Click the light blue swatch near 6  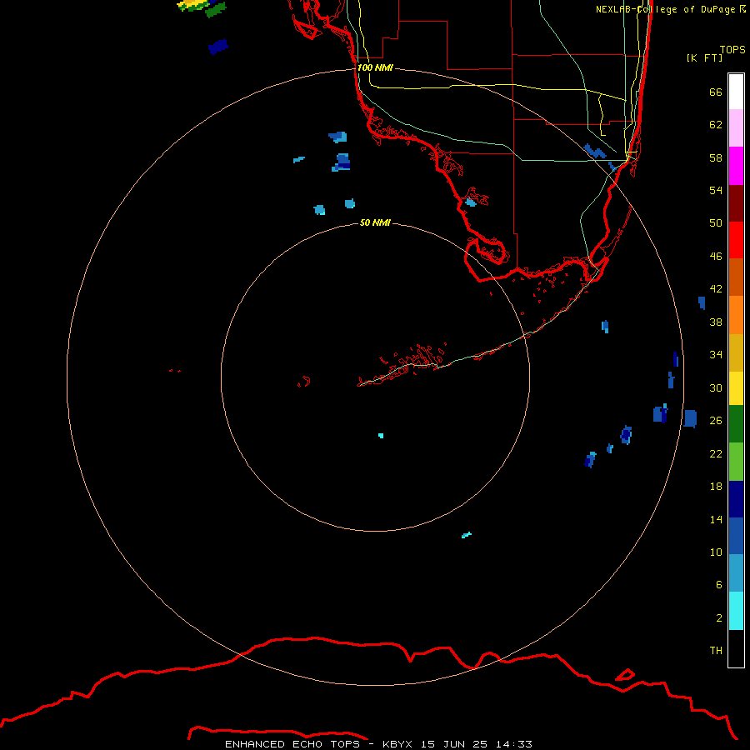tap(736, 573)
